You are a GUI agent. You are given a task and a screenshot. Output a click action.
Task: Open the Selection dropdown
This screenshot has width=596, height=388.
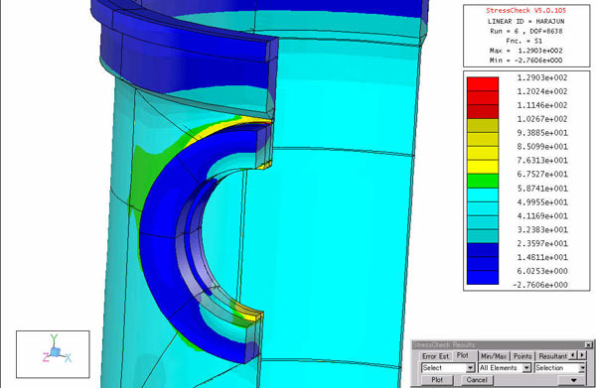pyautogui.click(x=560, y=367)
